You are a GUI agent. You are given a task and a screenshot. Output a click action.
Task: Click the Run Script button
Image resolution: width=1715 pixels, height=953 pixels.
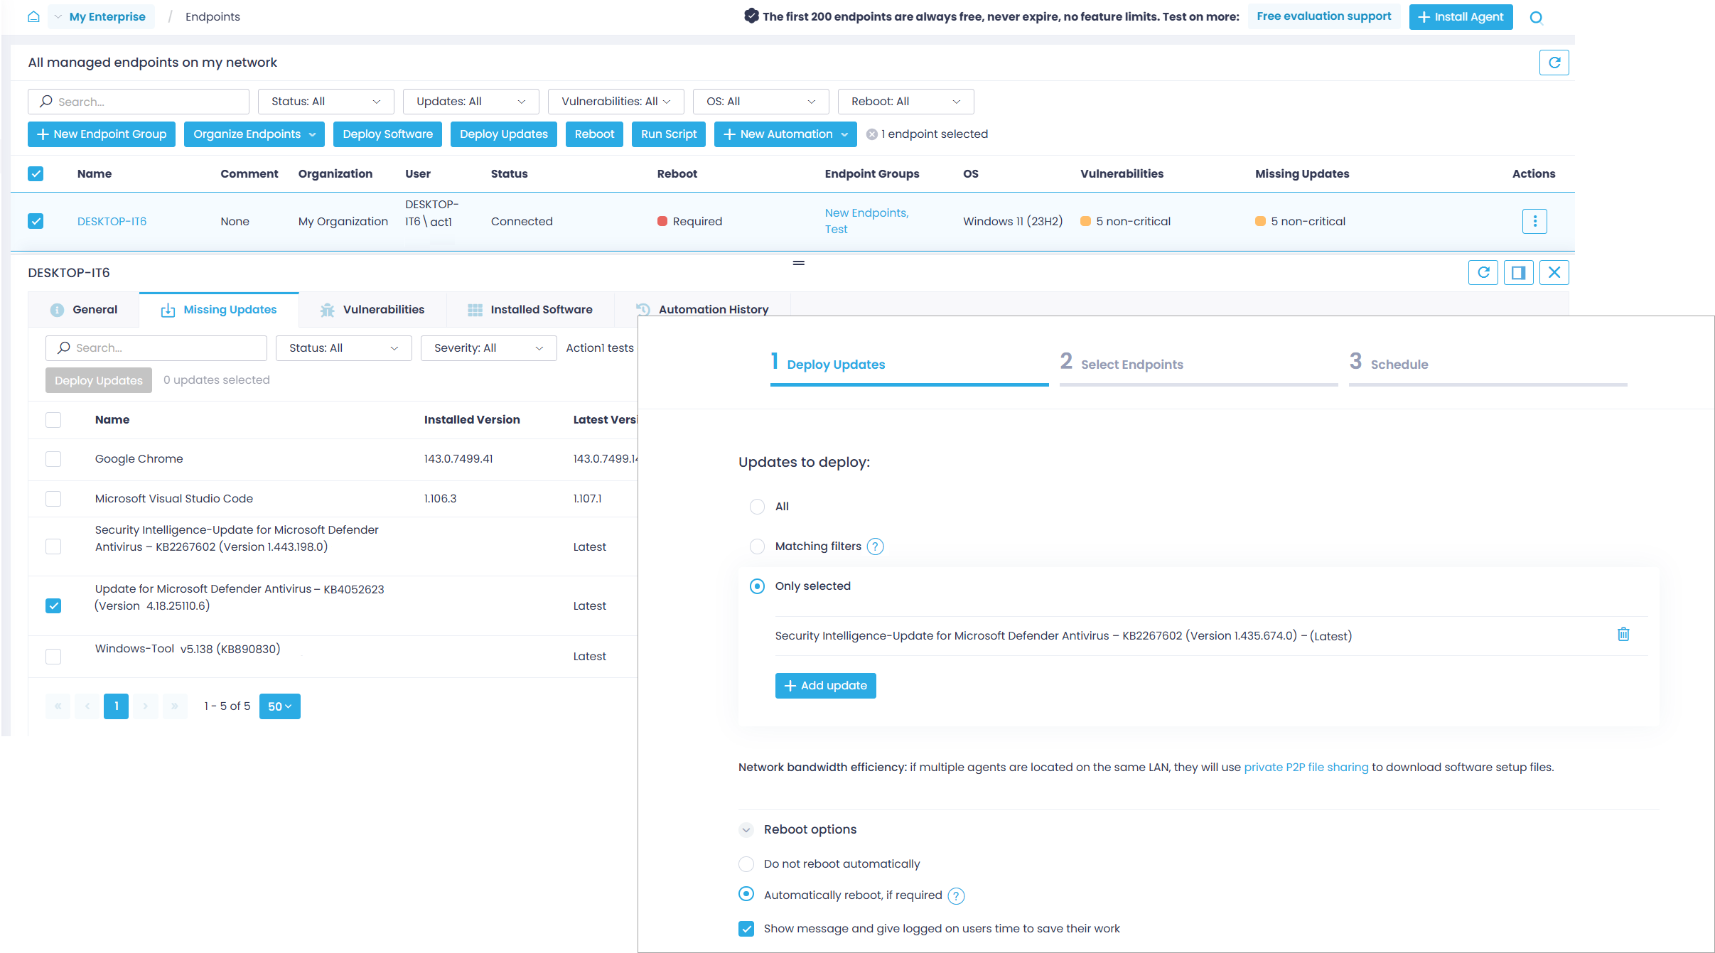[668, 134]
